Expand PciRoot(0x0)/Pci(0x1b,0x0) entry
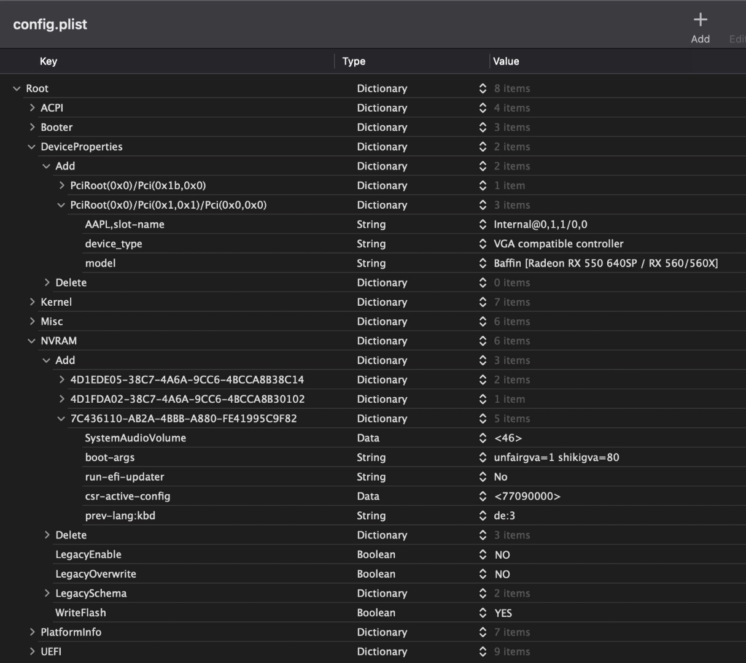This screenshot has width=746, height=663. 61,185
